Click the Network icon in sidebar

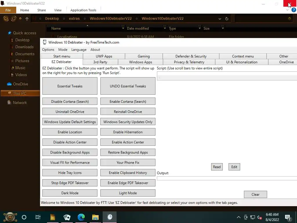click(x=9, y=102)
